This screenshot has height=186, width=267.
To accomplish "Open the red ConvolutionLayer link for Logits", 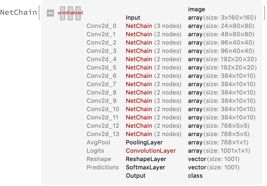I will click(x=151, y=151).
